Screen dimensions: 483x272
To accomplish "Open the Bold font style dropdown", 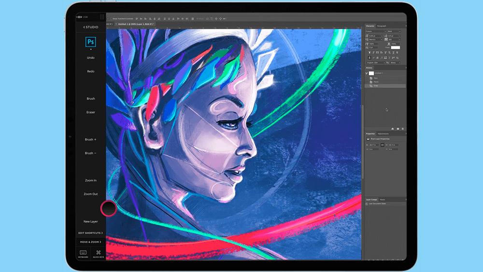I will tap(394, 31).
